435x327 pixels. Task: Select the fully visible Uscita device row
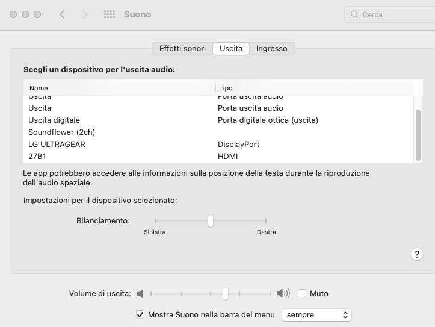tap(218, 108)
